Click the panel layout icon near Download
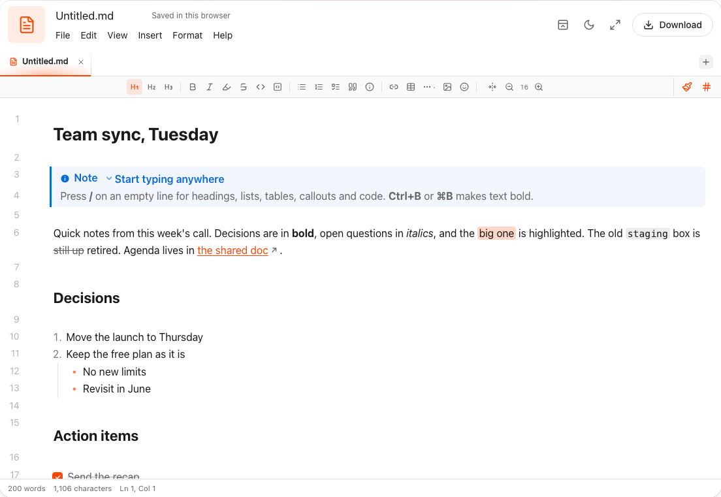Image resolution: width=721 pixels, height=497 pixels. coord(563,25)
